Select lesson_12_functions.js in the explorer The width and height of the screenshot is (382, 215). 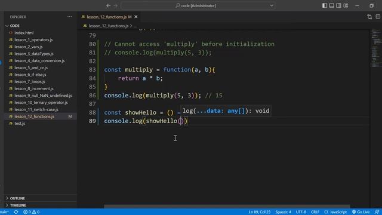tap(40, 116)
